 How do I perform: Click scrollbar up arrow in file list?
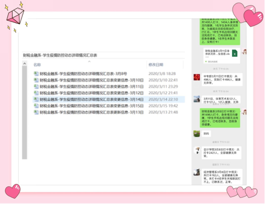tap(24, 63)
